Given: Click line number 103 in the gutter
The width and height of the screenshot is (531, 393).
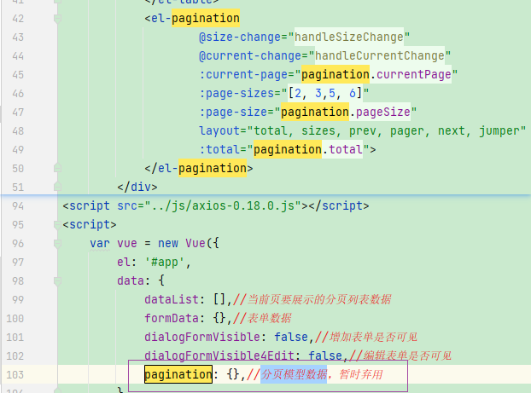Looking at the screenshot, I should 15,375.
